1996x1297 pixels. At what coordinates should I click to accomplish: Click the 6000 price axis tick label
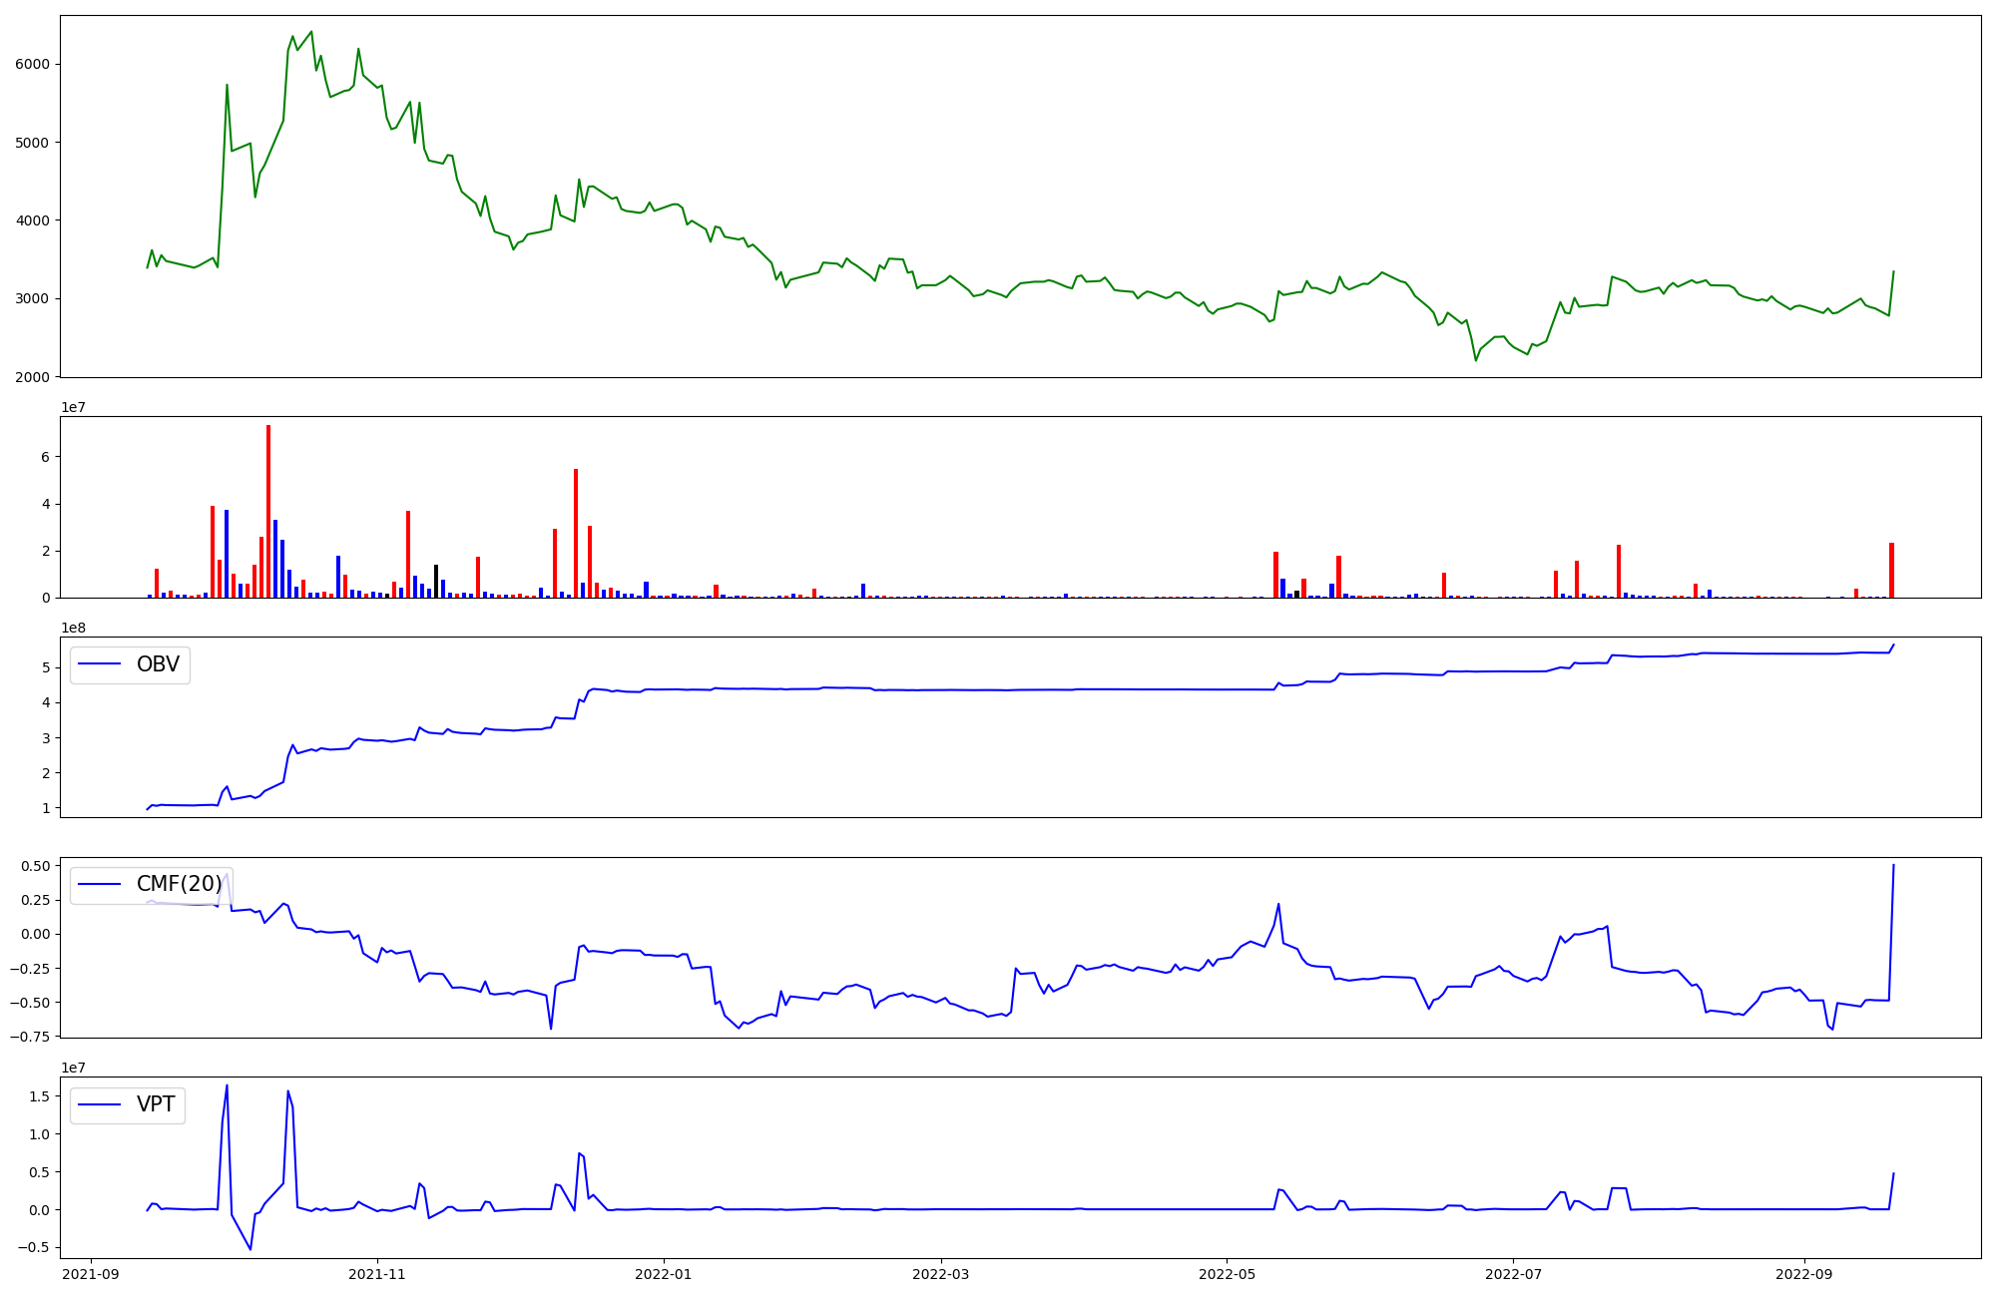pos(32,64)
